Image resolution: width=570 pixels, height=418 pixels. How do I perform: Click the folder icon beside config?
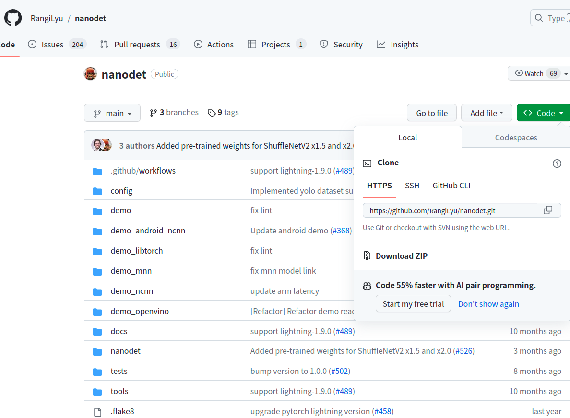click(x=97, y=191)
